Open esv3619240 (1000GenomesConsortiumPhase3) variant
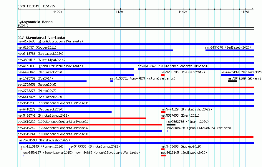262x167 pixels. tap(53, 128)
